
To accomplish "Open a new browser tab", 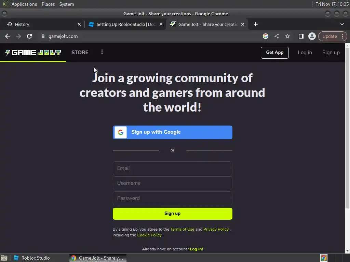I will (256, 24).
